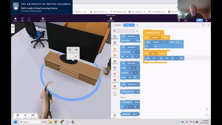Select the Actions block category
222x125 pixels.
pos(115,43)
